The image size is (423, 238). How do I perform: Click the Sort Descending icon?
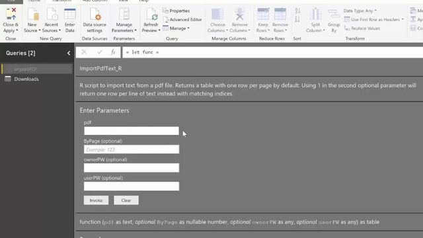pos(297,19)
